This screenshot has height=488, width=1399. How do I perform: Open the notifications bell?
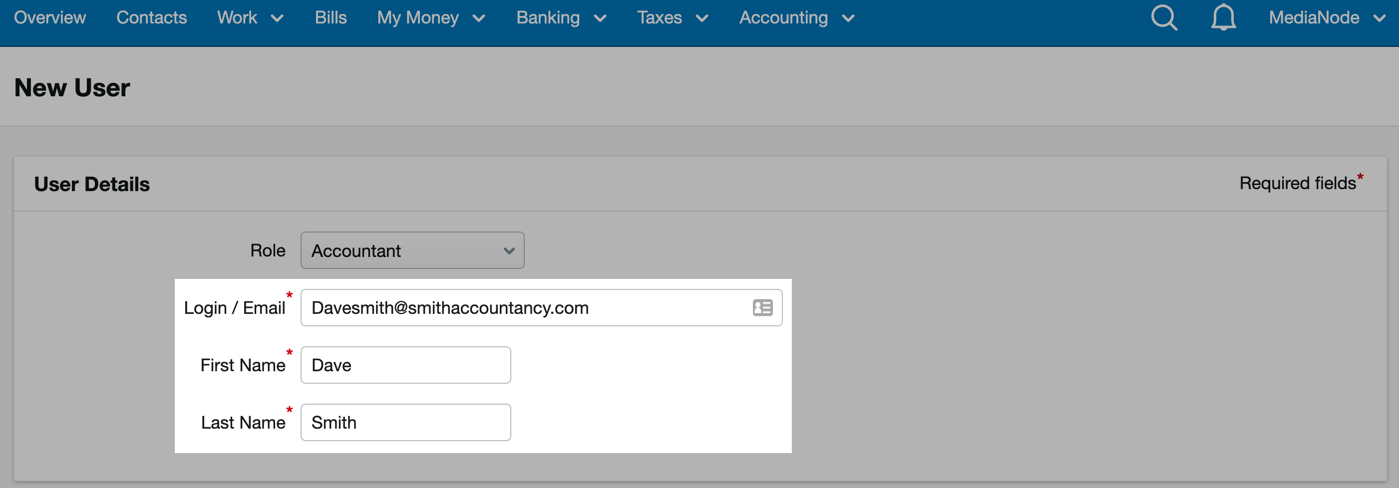pos(1223,17)
